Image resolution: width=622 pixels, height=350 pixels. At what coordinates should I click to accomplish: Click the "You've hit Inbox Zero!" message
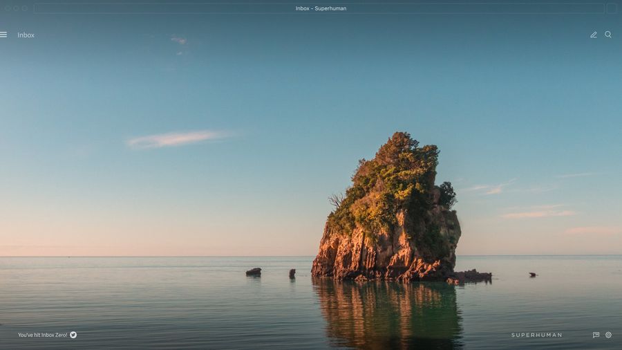point(42,335)
